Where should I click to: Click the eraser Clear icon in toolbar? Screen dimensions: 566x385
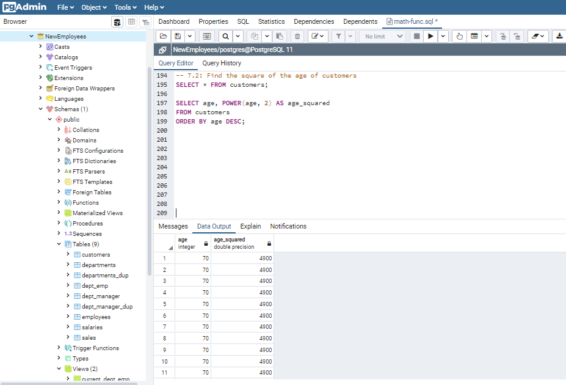pos(535,37)
